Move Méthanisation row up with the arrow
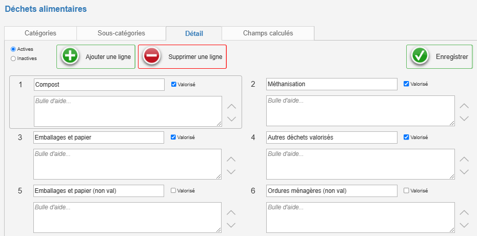 tap(464, 106)
